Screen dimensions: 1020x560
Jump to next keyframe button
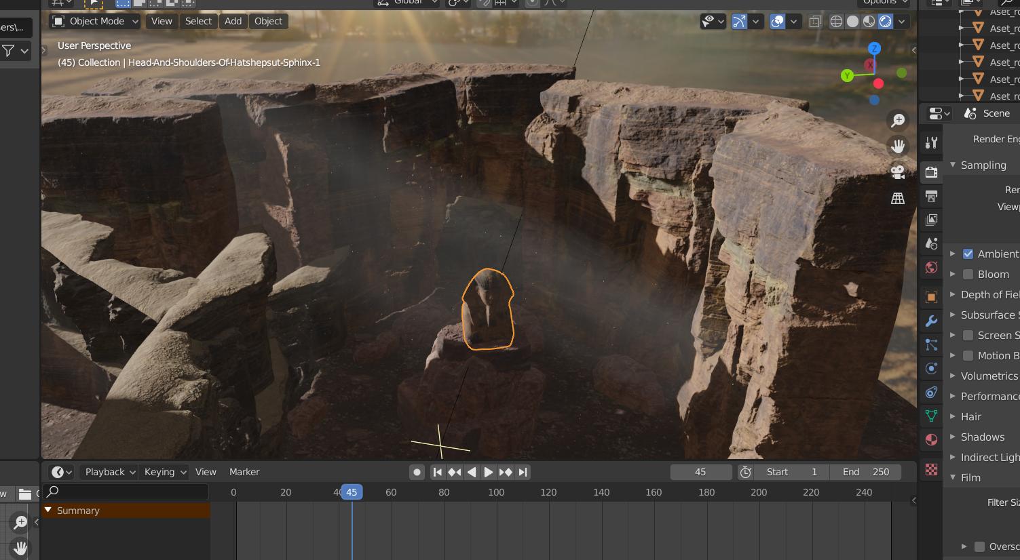coord(506,472)
